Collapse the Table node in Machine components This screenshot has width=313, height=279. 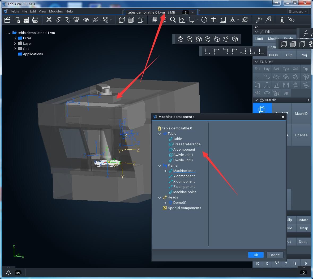point(159,134)
